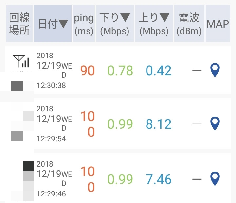The width and height of the screenshot is (236, 203).
Task: Select download value 0.78 Mbps
Action: (120, 71)
